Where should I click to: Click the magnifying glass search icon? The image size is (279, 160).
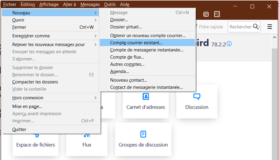tap(256, 27)
